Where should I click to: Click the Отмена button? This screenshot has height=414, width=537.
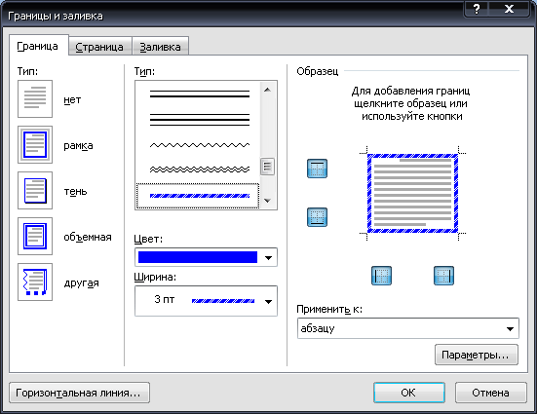pyautogui.click(x=491, y=393)
